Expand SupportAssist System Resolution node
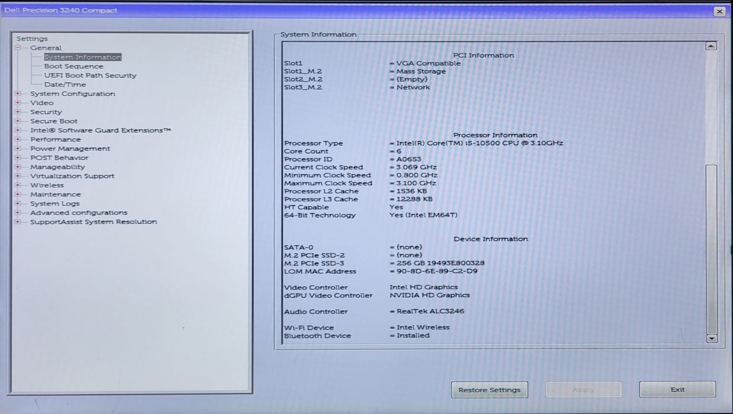733x414 pixels. coord(18,222)
